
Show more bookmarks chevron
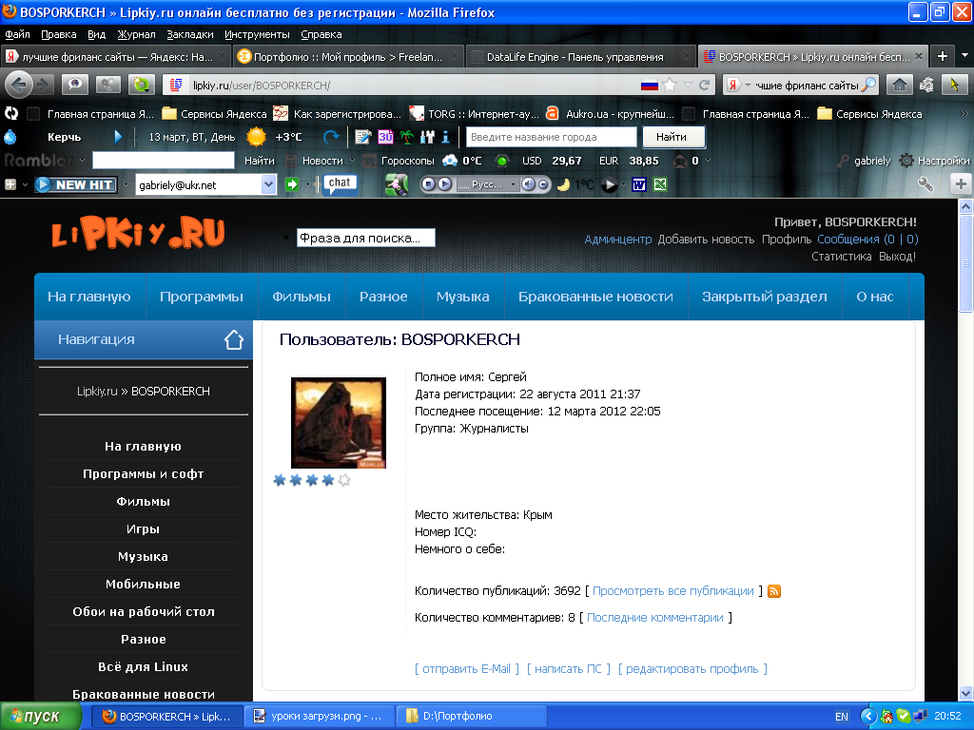[964, 114]
